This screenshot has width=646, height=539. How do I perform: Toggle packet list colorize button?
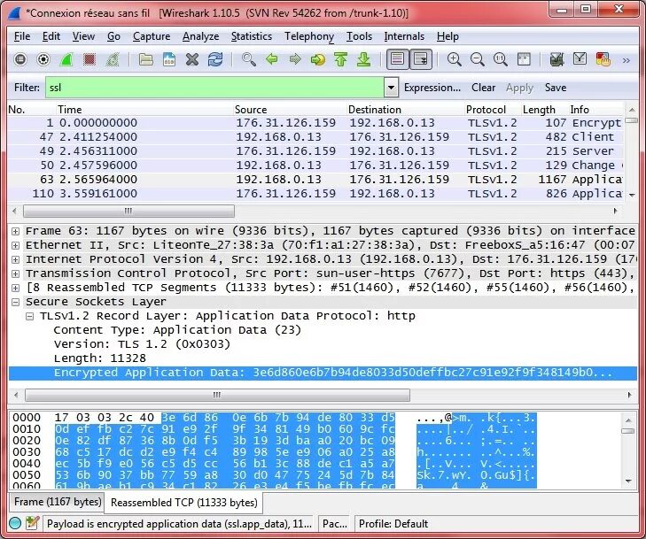tap(397, 59)
